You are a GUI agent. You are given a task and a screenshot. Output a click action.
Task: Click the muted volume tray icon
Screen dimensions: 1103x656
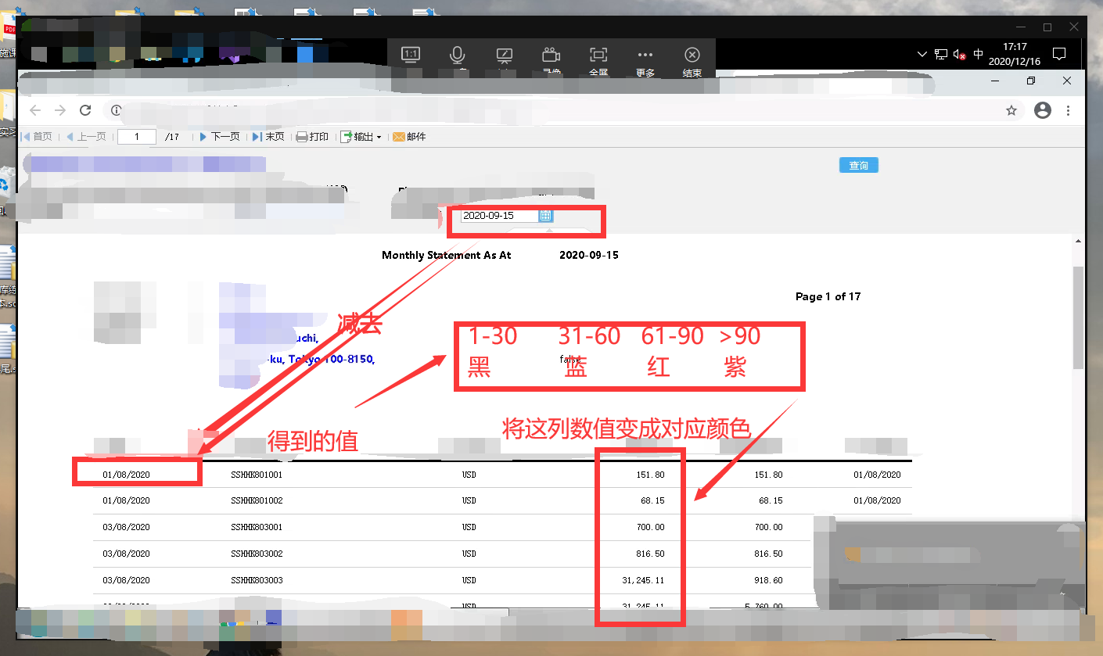tap(960, 55)
